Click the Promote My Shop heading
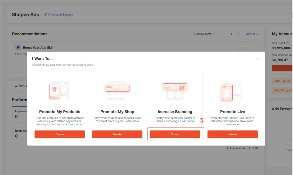293x175 pixels. (117, 112)
